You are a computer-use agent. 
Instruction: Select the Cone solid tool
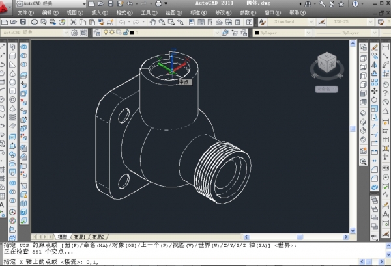pyautogui.click(x=12, y=73)
